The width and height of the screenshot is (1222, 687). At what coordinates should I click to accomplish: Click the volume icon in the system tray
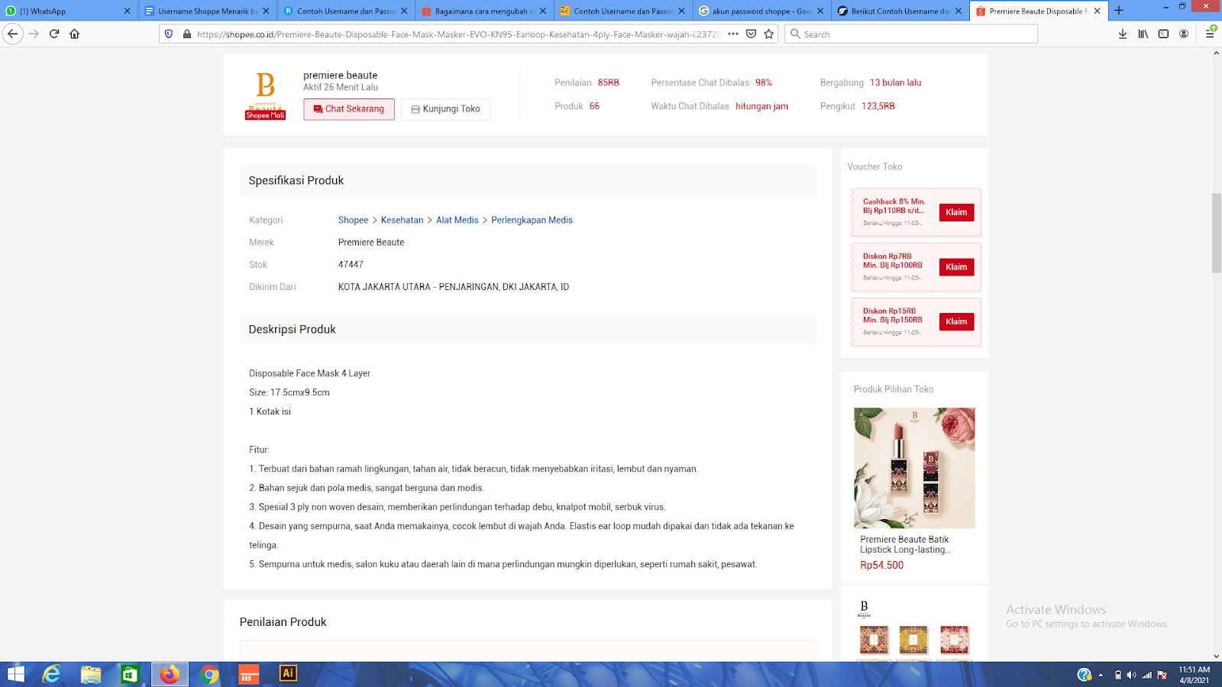coord(1131,675)
